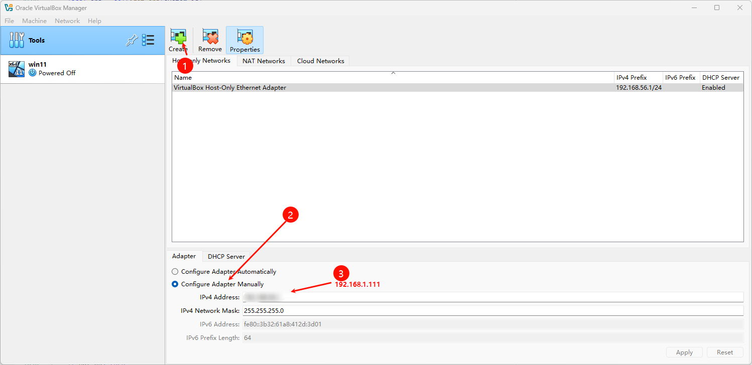Open the File menu
The width and height of the screenshot is (752, 365).
(x=10, y=21)
